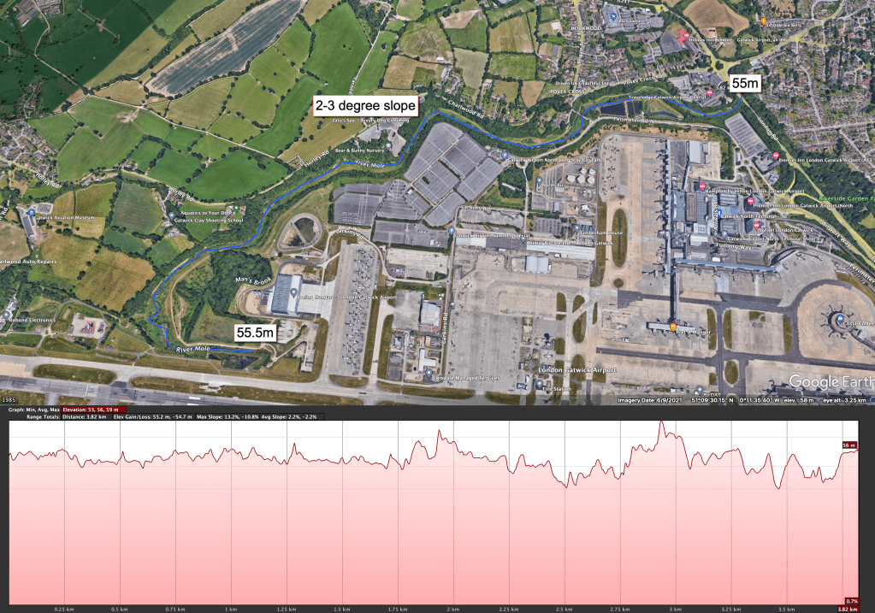Click the highest elevation peak near 3 km
The image size is (875, 613).
661,422
